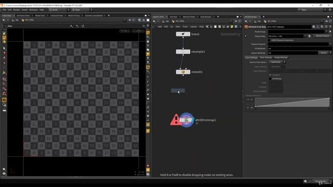Image resolution: width=333 pixels, height=187 pixels.
Task: Switch to the Image Settings tab
Action: 280,58
